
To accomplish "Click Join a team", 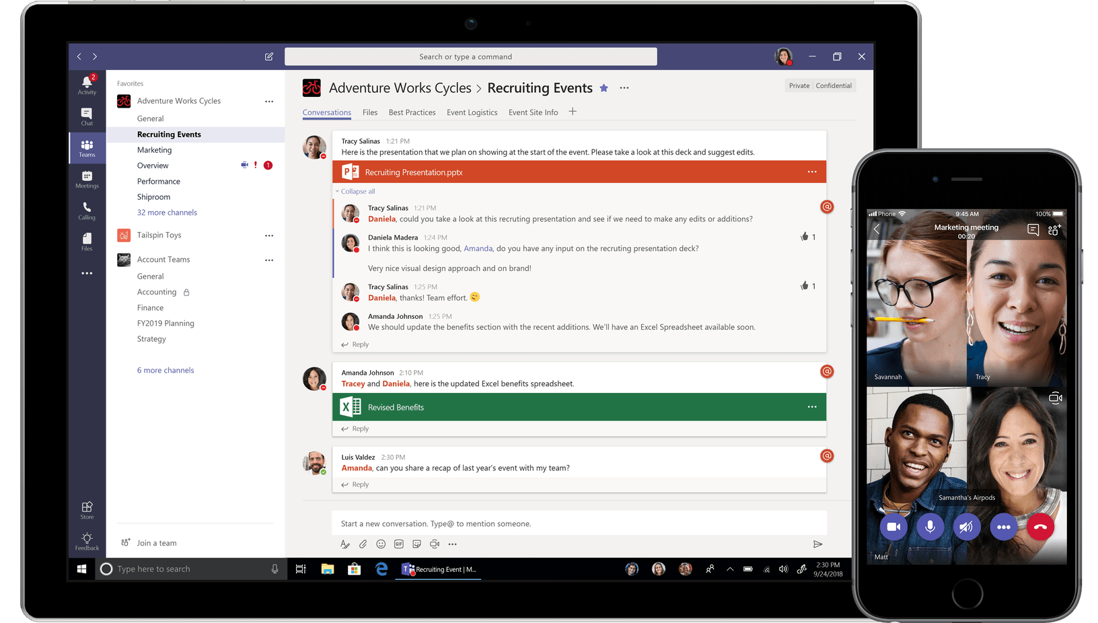I will point(149,543).
